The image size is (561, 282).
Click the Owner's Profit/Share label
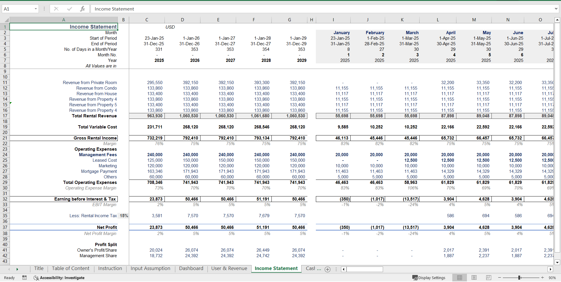(x=97, y=250)
